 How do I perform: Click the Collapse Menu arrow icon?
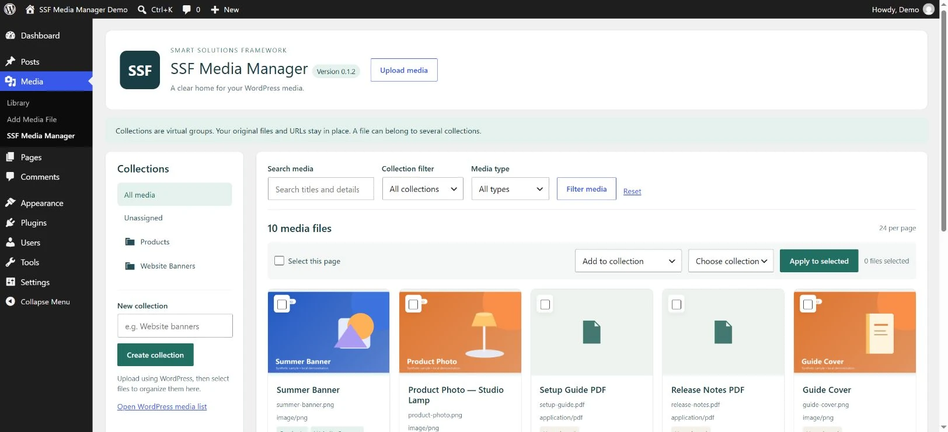click(10, 301)
